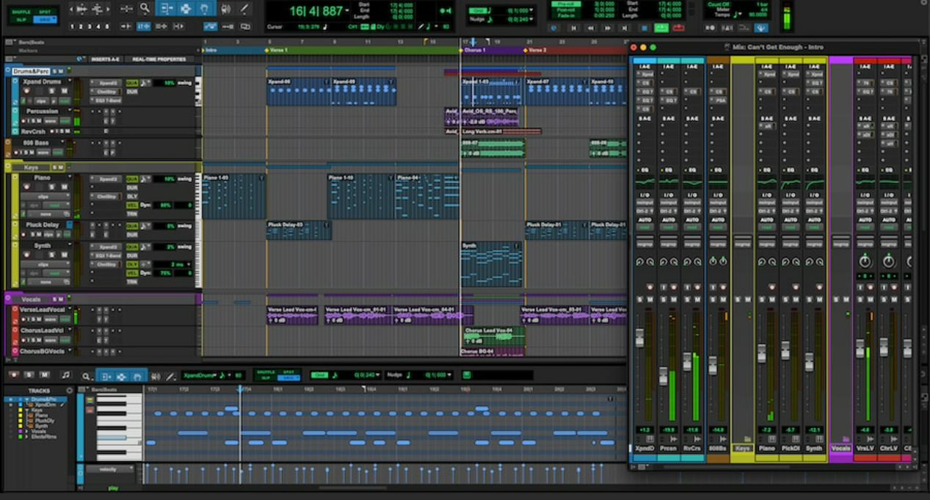Click the INSERTS A-E column header

(x=105, y=59)
